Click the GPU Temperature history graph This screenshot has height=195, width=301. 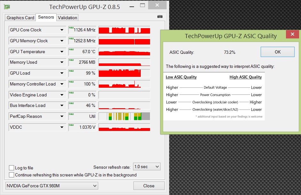[x=124, y=52]
